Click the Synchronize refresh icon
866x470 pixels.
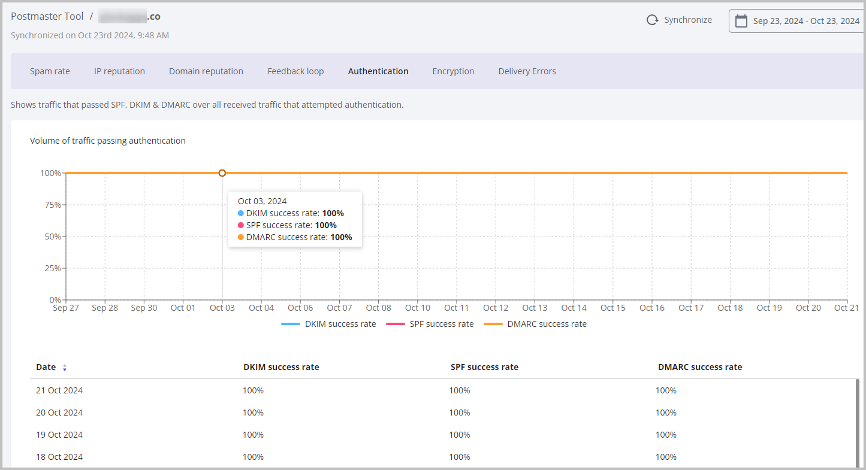652,20
